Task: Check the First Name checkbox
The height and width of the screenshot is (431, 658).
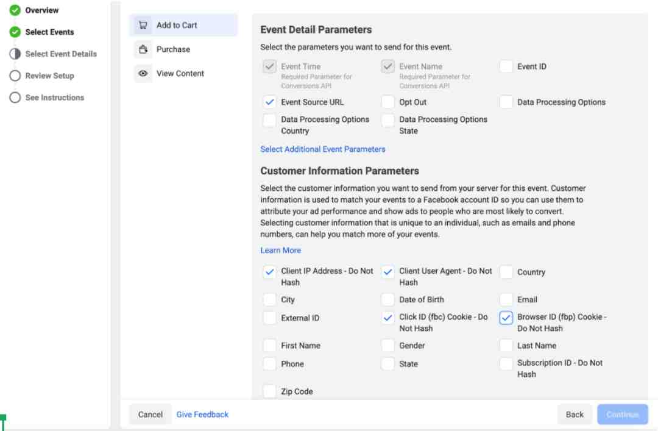Action: click(269, 346)
